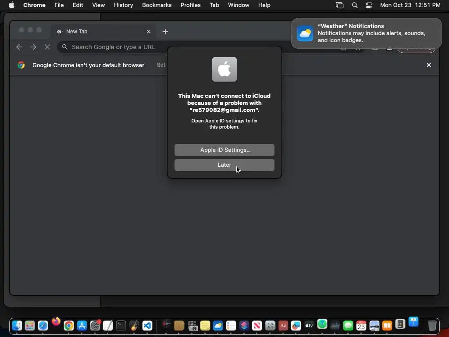
Task: Open Calculator from the Dock
Action: click(400, 324)
